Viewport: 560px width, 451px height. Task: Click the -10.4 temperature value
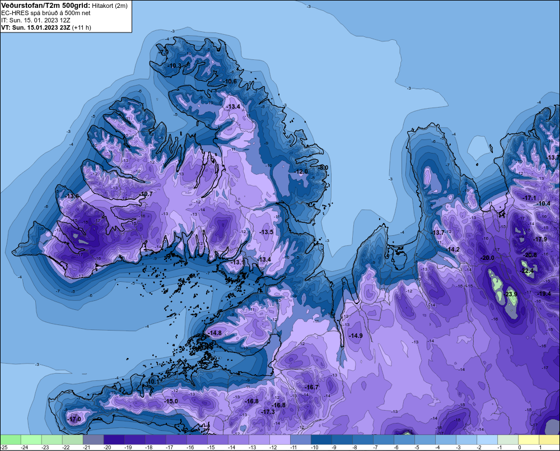[x=544, y=203]
